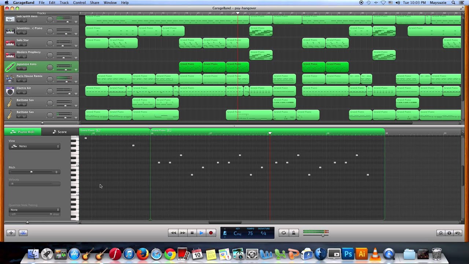Viewport: 469px width, 264px height.
Task: Open Photoshop from the dock
Action: [x=348, y=254]
